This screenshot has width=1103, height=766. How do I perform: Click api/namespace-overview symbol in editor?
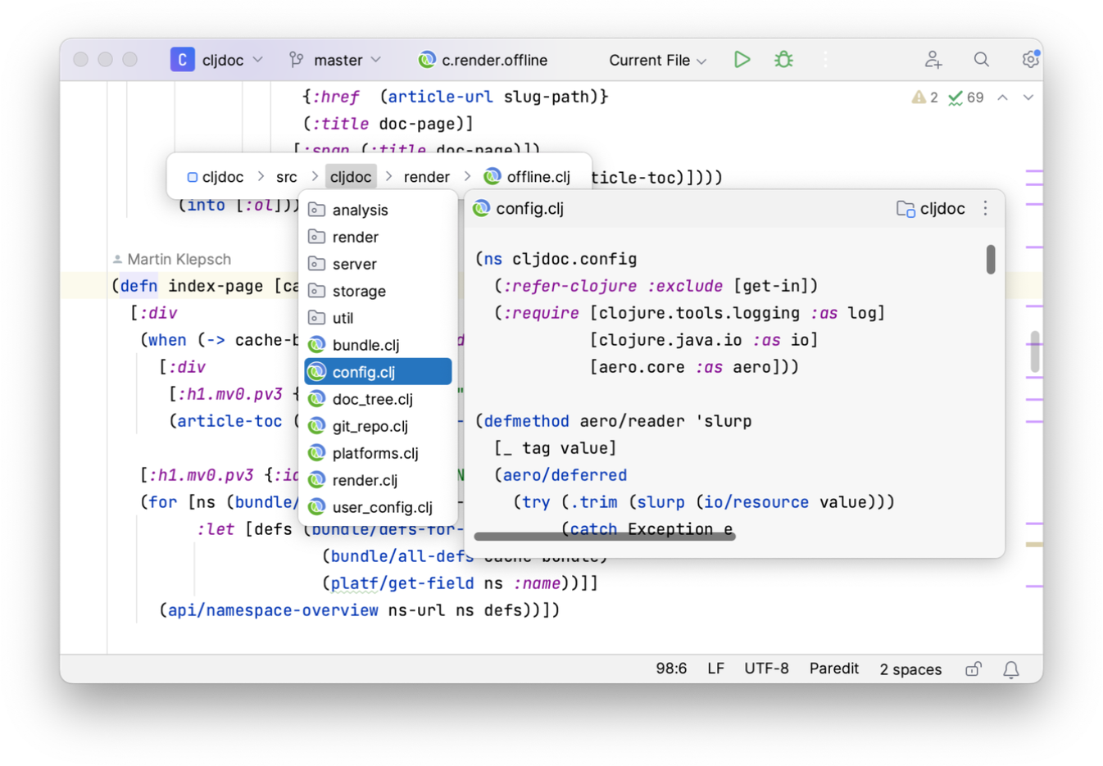click(273, 610)
